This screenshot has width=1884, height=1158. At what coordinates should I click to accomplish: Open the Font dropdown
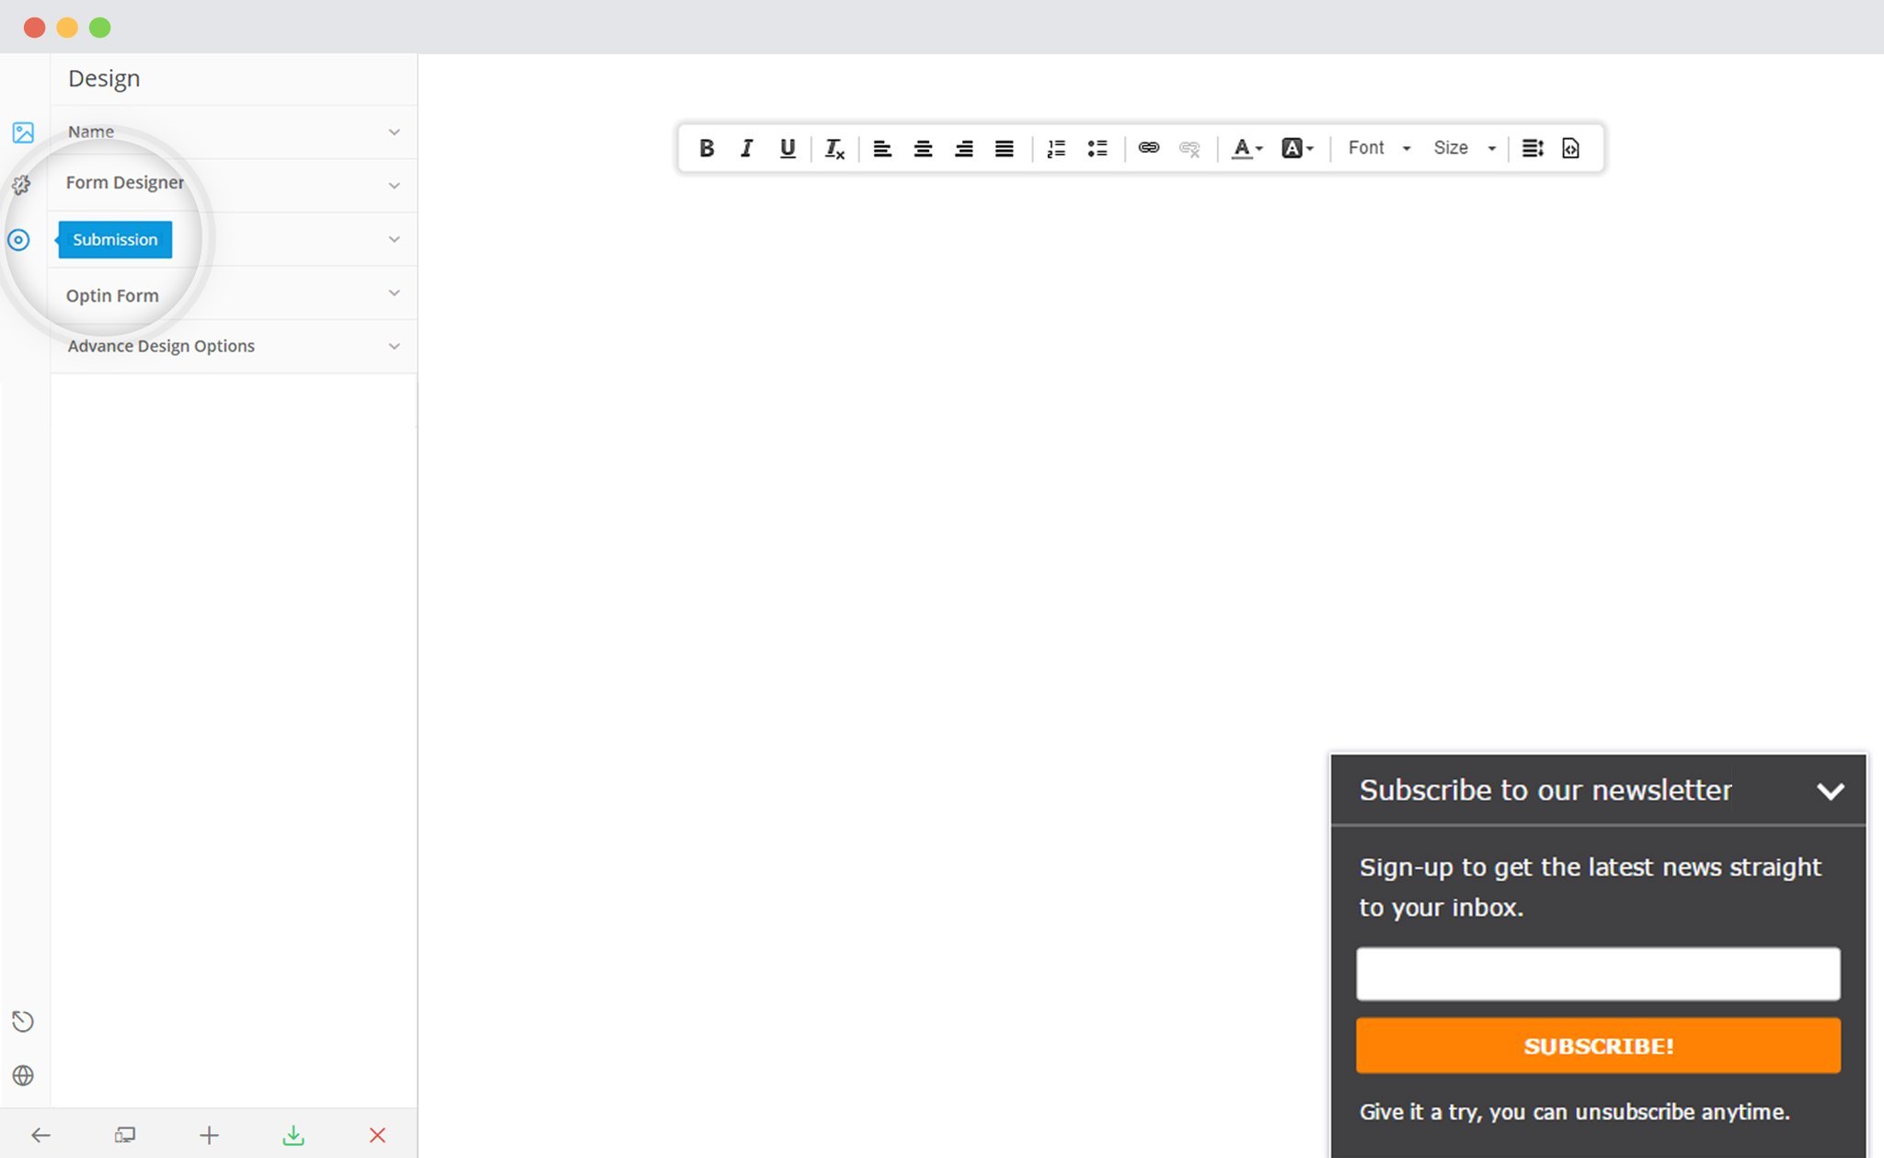pos(1379,148)
